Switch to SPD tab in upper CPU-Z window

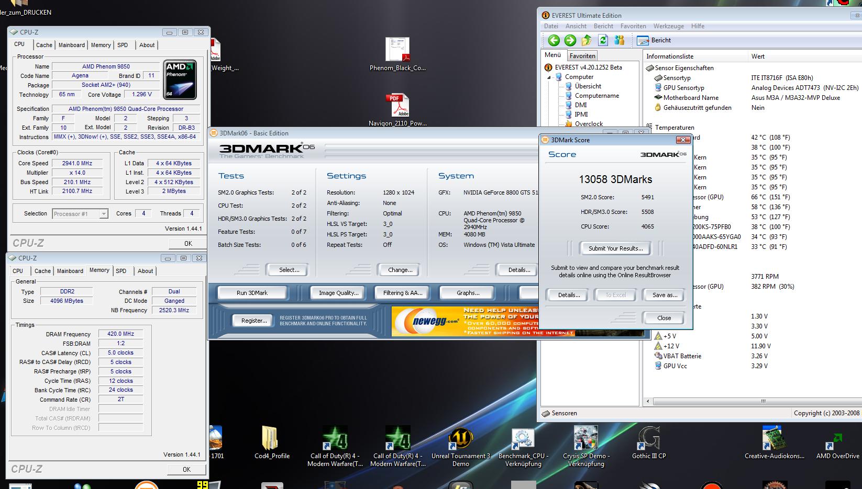123,46
